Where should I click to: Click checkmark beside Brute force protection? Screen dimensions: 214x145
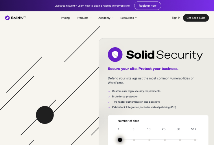click(x=109, y=97)
